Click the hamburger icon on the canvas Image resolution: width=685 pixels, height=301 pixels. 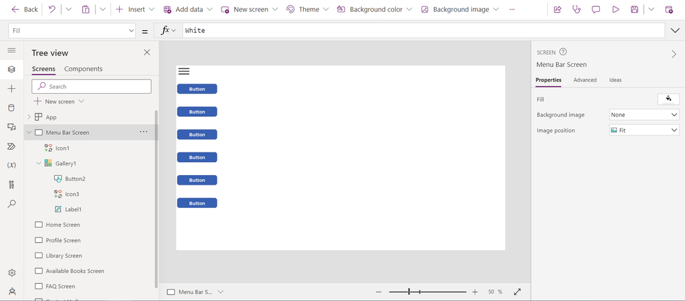pyautogui.click(x=184, y=71)
